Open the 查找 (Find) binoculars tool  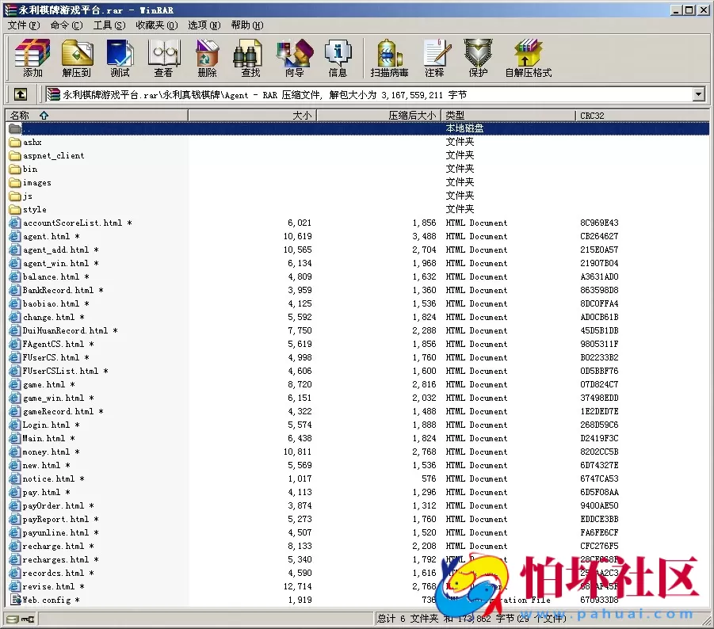[250, 58]
